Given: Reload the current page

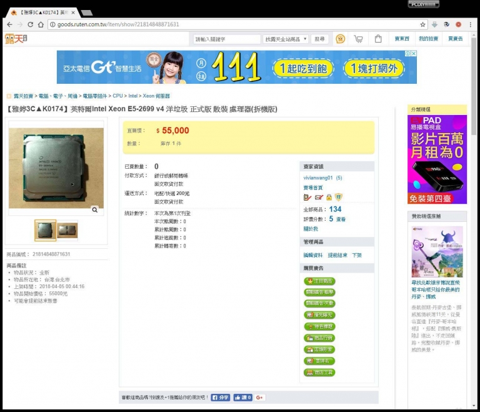Looking at the screenshot, I should point(30,24).
